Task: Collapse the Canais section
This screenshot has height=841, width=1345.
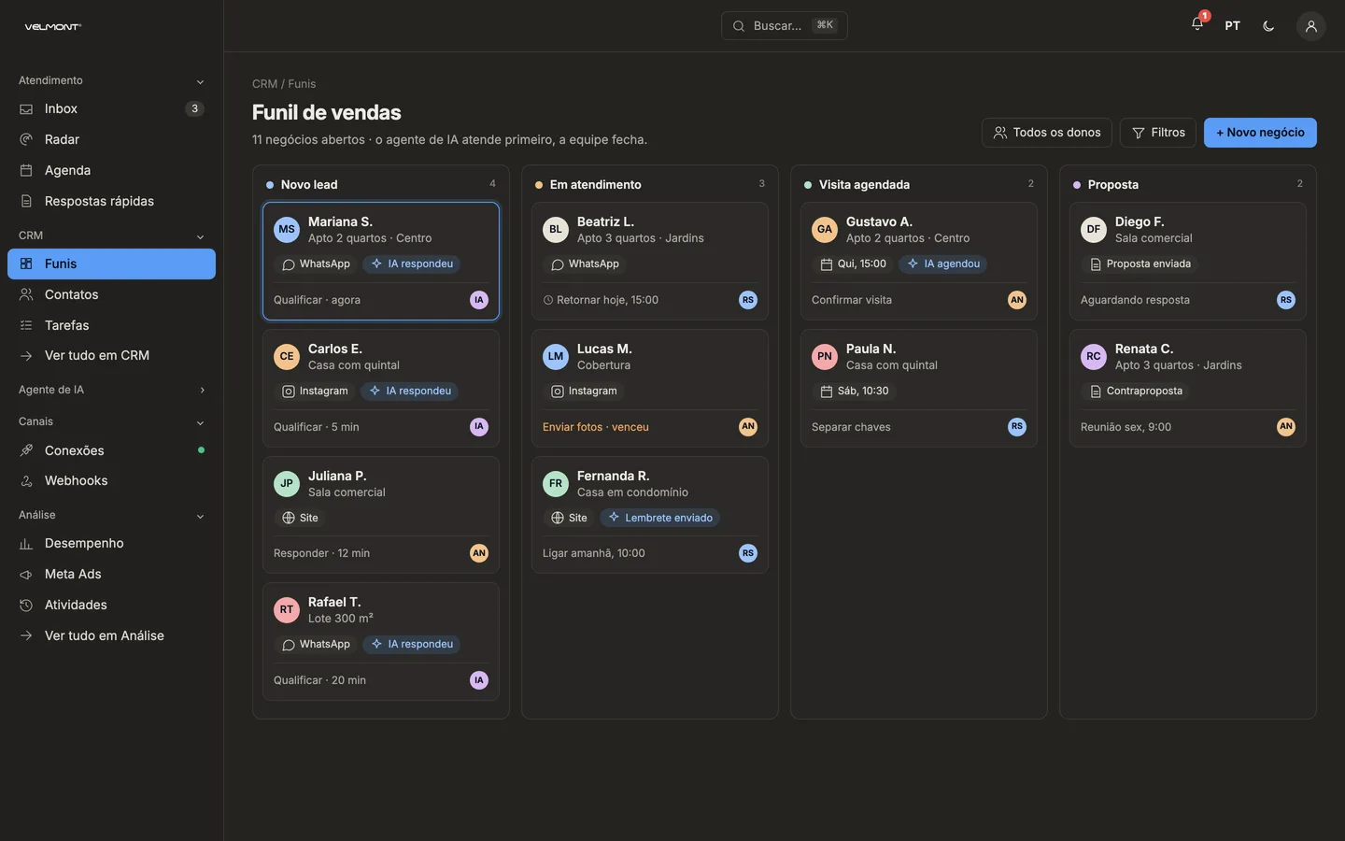Action: point(111,421)
